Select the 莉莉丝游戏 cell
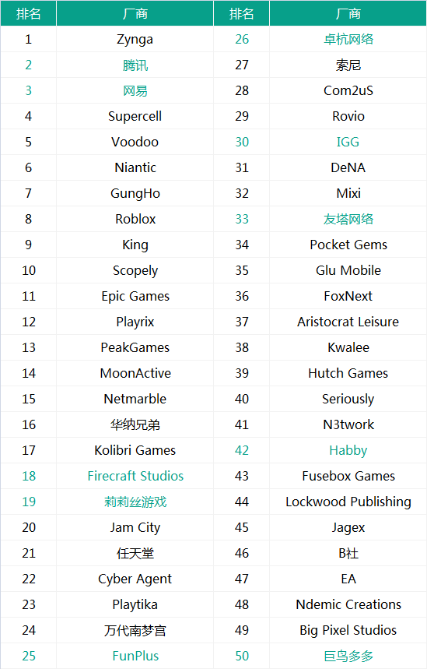427x669 pixels. click(x=135, y=502)
